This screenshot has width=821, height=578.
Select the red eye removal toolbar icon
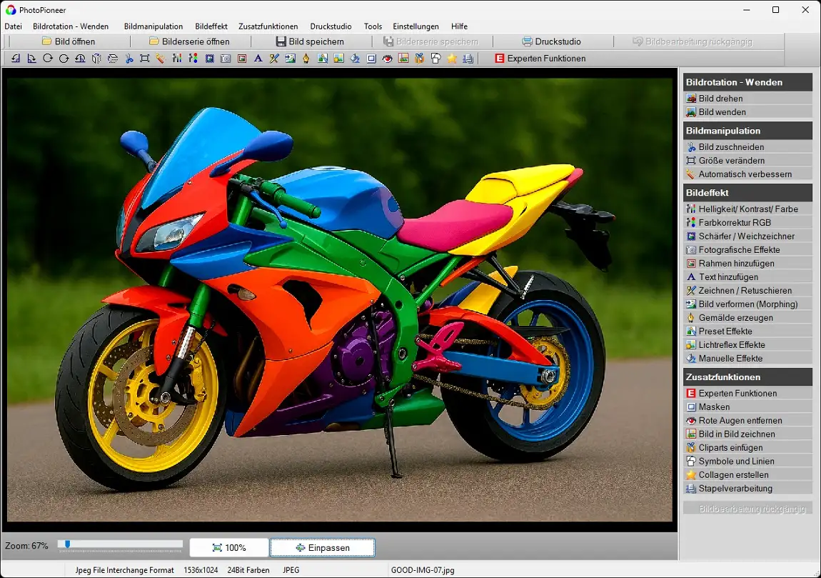tap(388, 59)
